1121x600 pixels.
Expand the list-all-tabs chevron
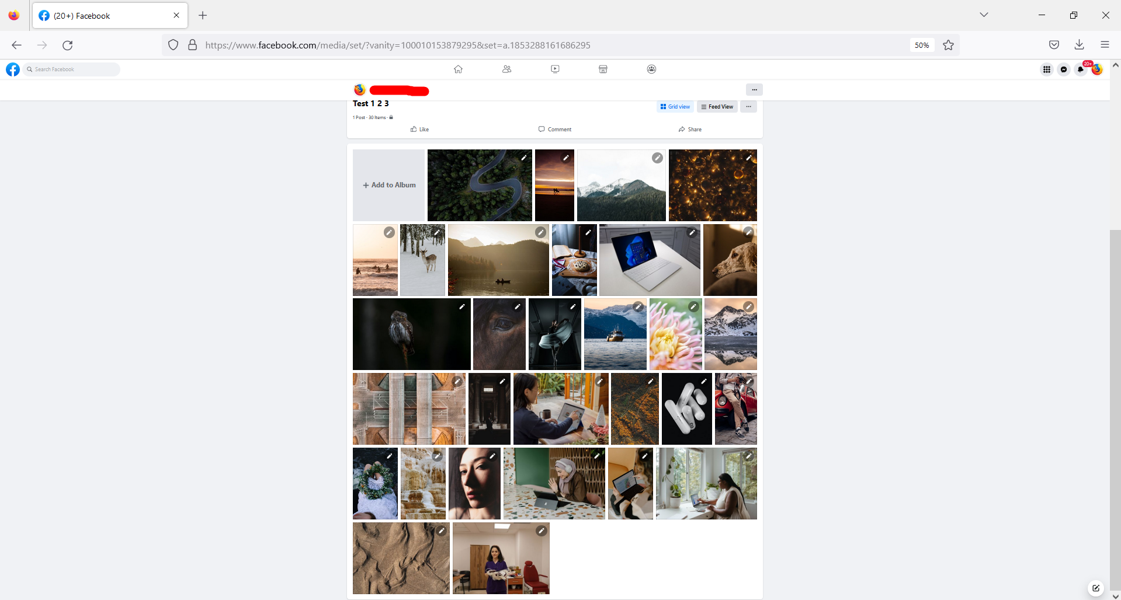(984, 15)
